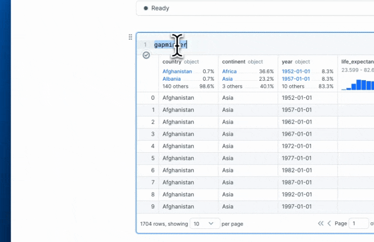Go to first page double-chevron icon
Screen dimensions: 374x242
tap(320, 223)
